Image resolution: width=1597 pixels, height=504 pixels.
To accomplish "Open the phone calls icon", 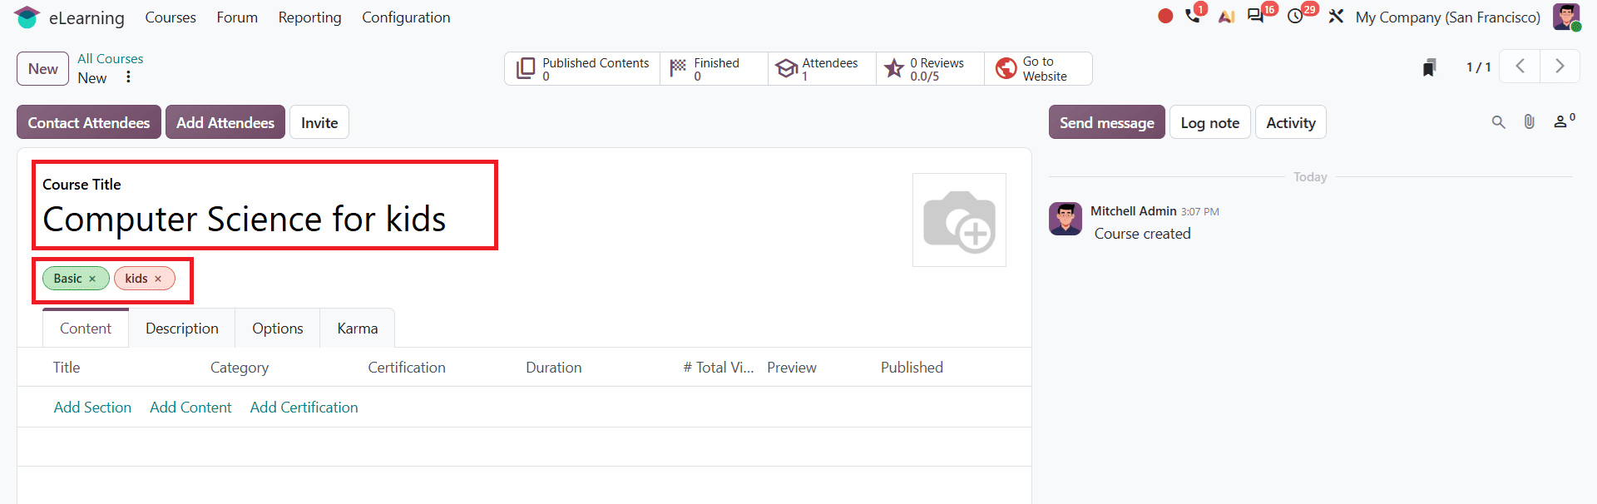I will 1193,16.
